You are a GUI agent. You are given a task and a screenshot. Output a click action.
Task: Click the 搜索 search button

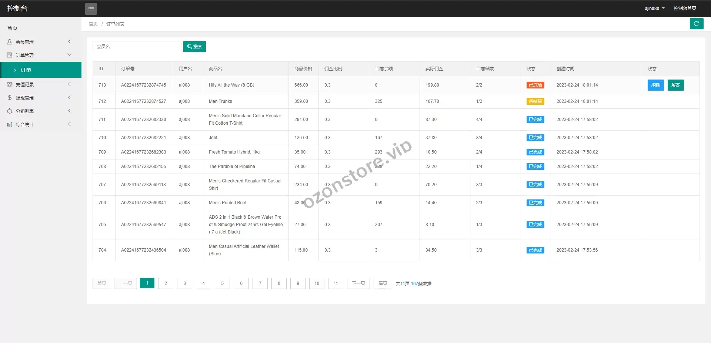pos(194,47)
